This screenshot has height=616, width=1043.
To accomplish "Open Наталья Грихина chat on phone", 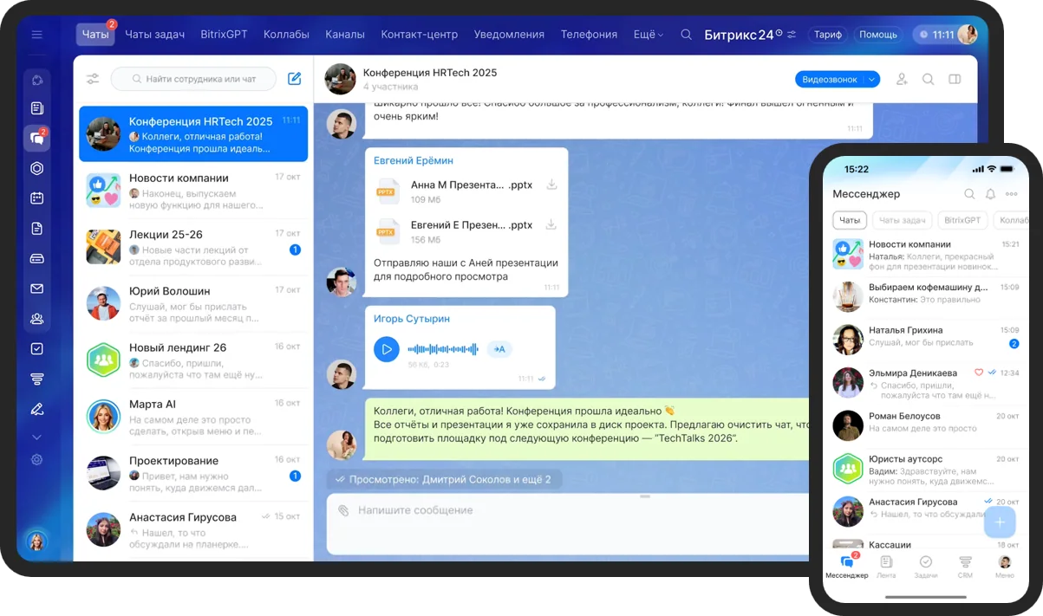I will (x=924, y=339).
